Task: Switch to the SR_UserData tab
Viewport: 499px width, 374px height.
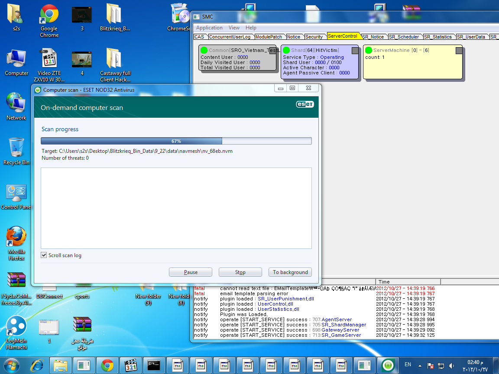Action: tap(471, 37)
